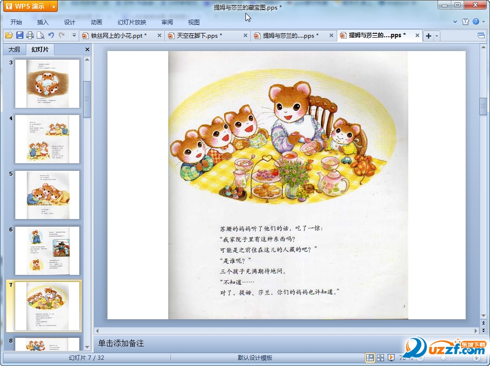Open file with the folder icon

coord(9,35)
